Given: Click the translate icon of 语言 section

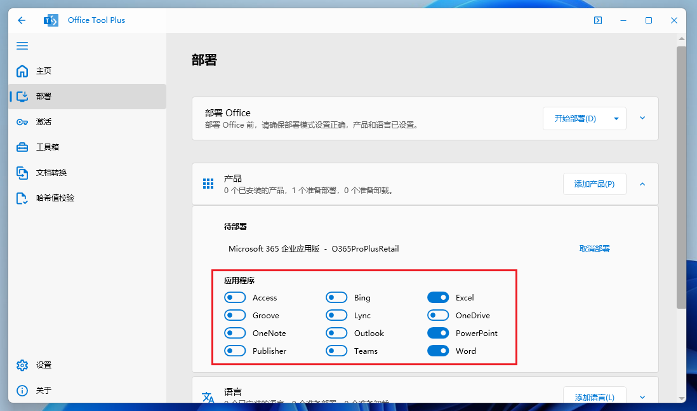Looking at the screenshot, I should 208,397.
